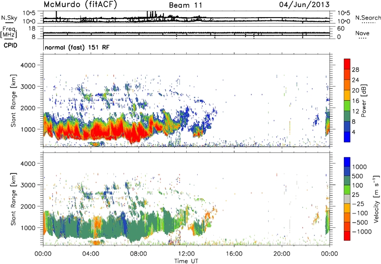Click the 16 label on the power colorbar

(355, 101)
